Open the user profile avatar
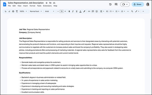This screenshot has height=95, width=152. click(148, 4)
